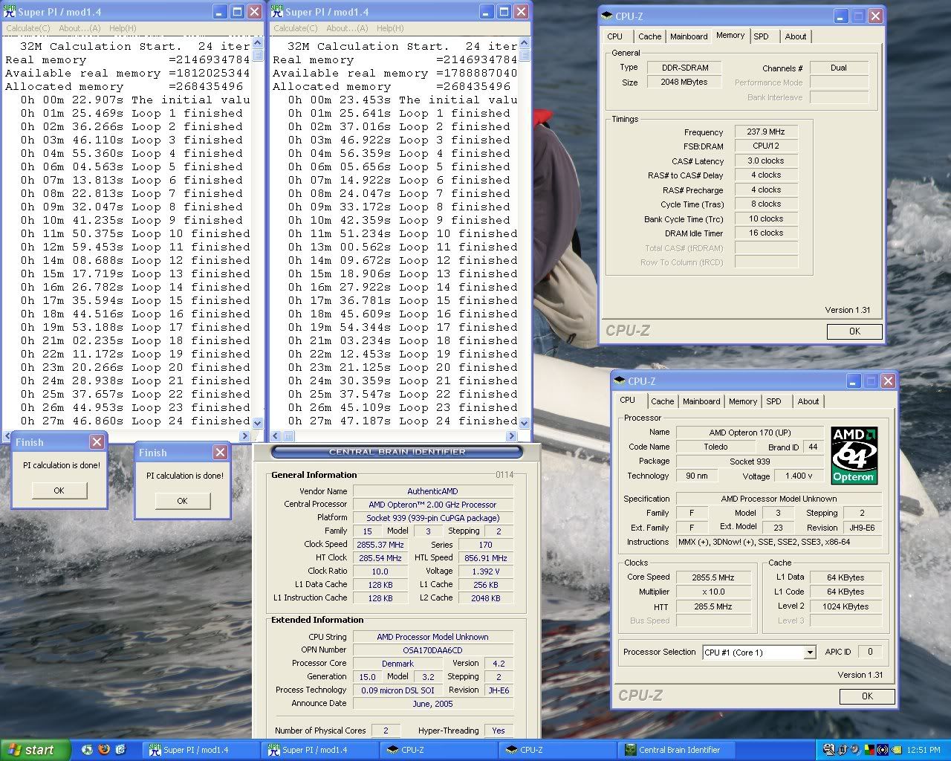Click the OPN Number OSA170DAA6CD
Image resolution: width=951 pixels, height=761 pixels.
coord(432,650)
